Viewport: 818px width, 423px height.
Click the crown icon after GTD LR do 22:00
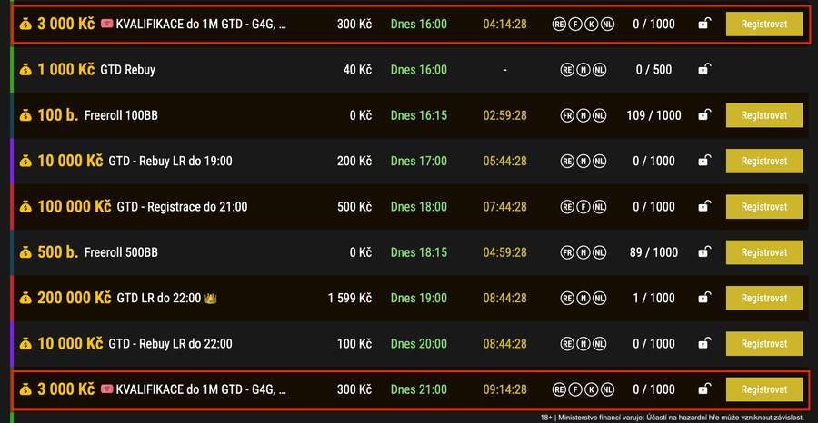(212, 298)
